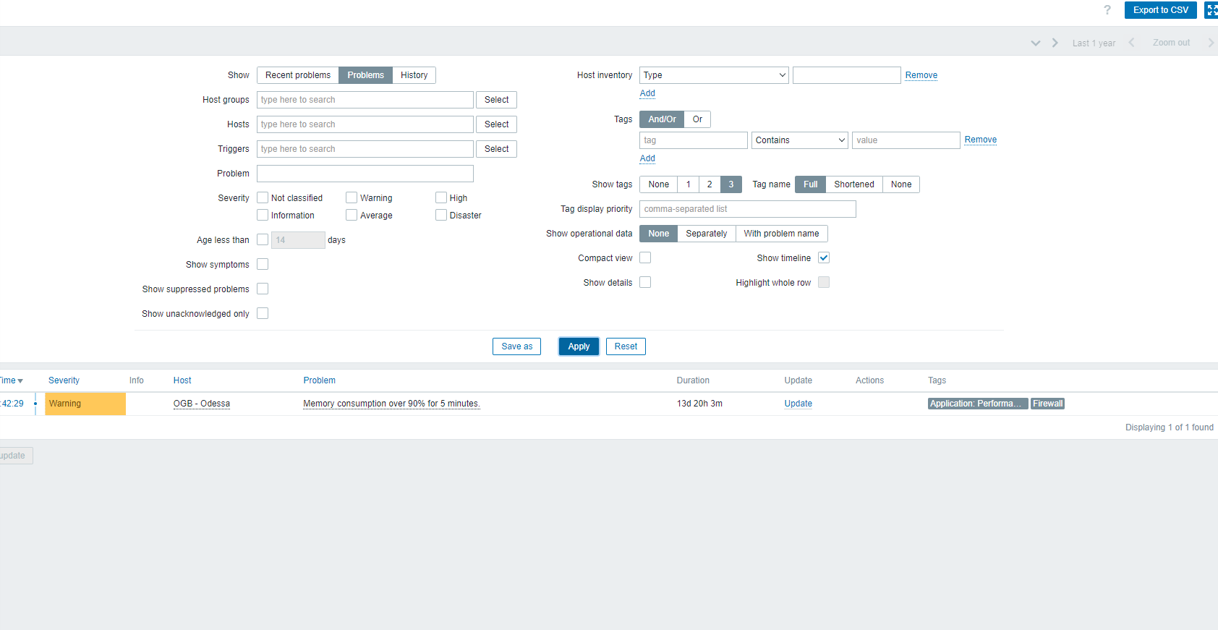Focus the Host groups search field
The image size is (1218, 630).
tap(365, 100)
